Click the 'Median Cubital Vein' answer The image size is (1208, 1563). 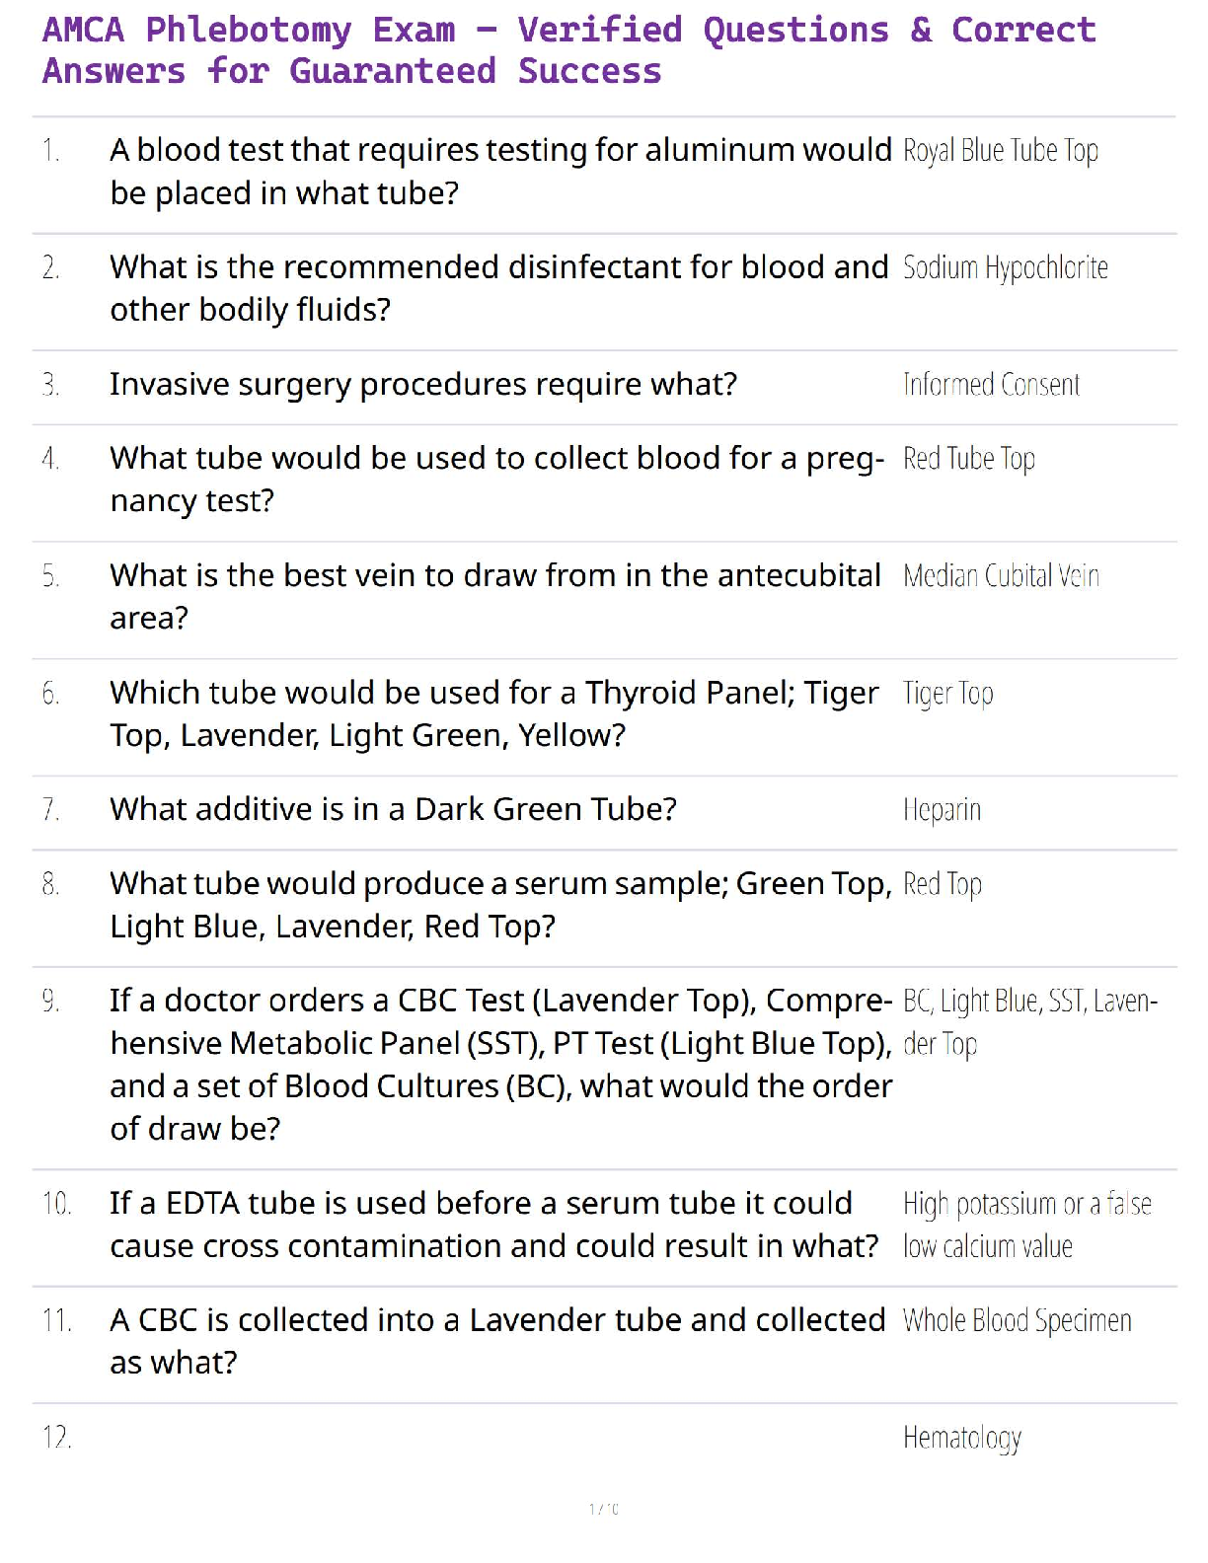point(1001,576)
